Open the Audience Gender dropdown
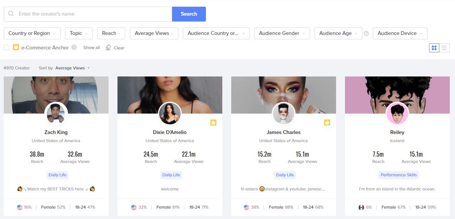This screenshot has width=455, height=219. pyautogui.click(x=282, y=33)
